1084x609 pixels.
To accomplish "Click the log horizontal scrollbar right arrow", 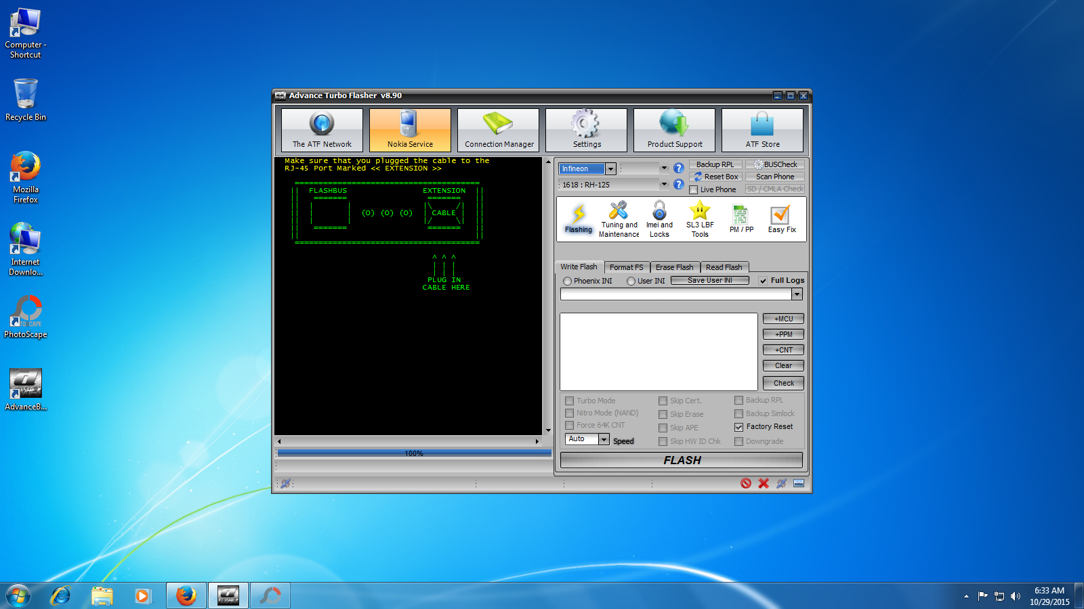I will click(x=537, y=441).
